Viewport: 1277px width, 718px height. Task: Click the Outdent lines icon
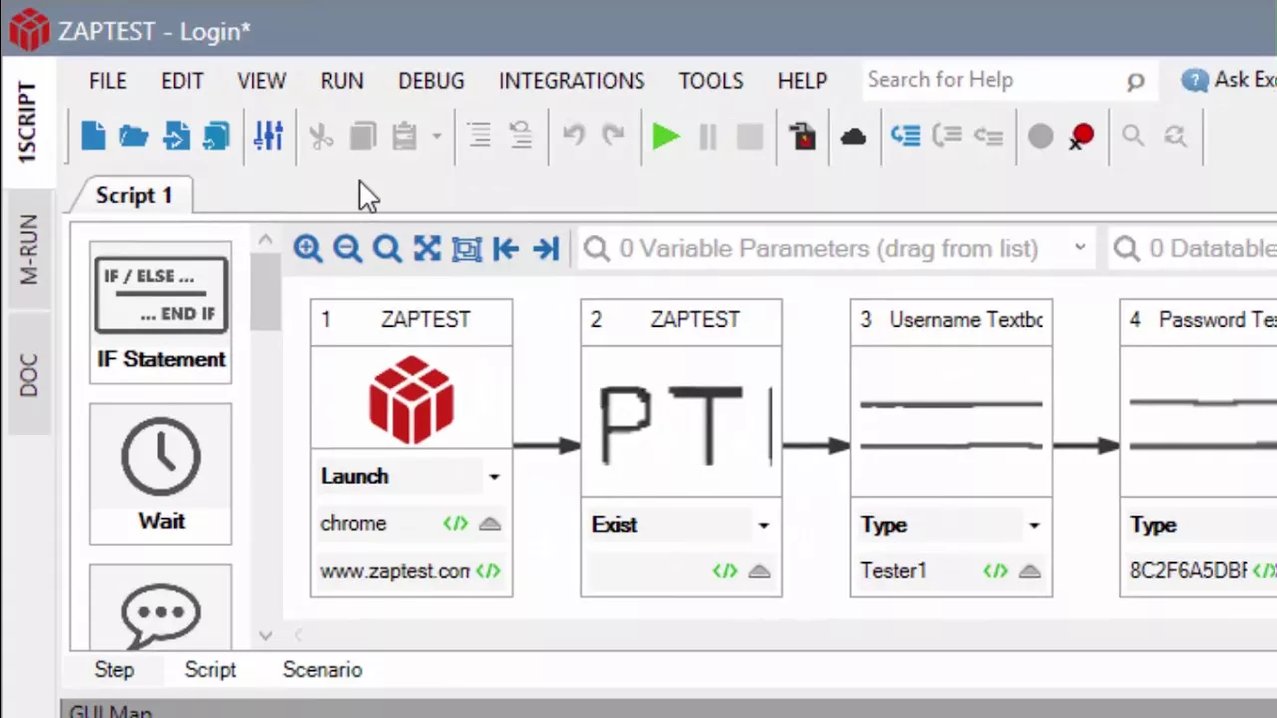[520, 136]
